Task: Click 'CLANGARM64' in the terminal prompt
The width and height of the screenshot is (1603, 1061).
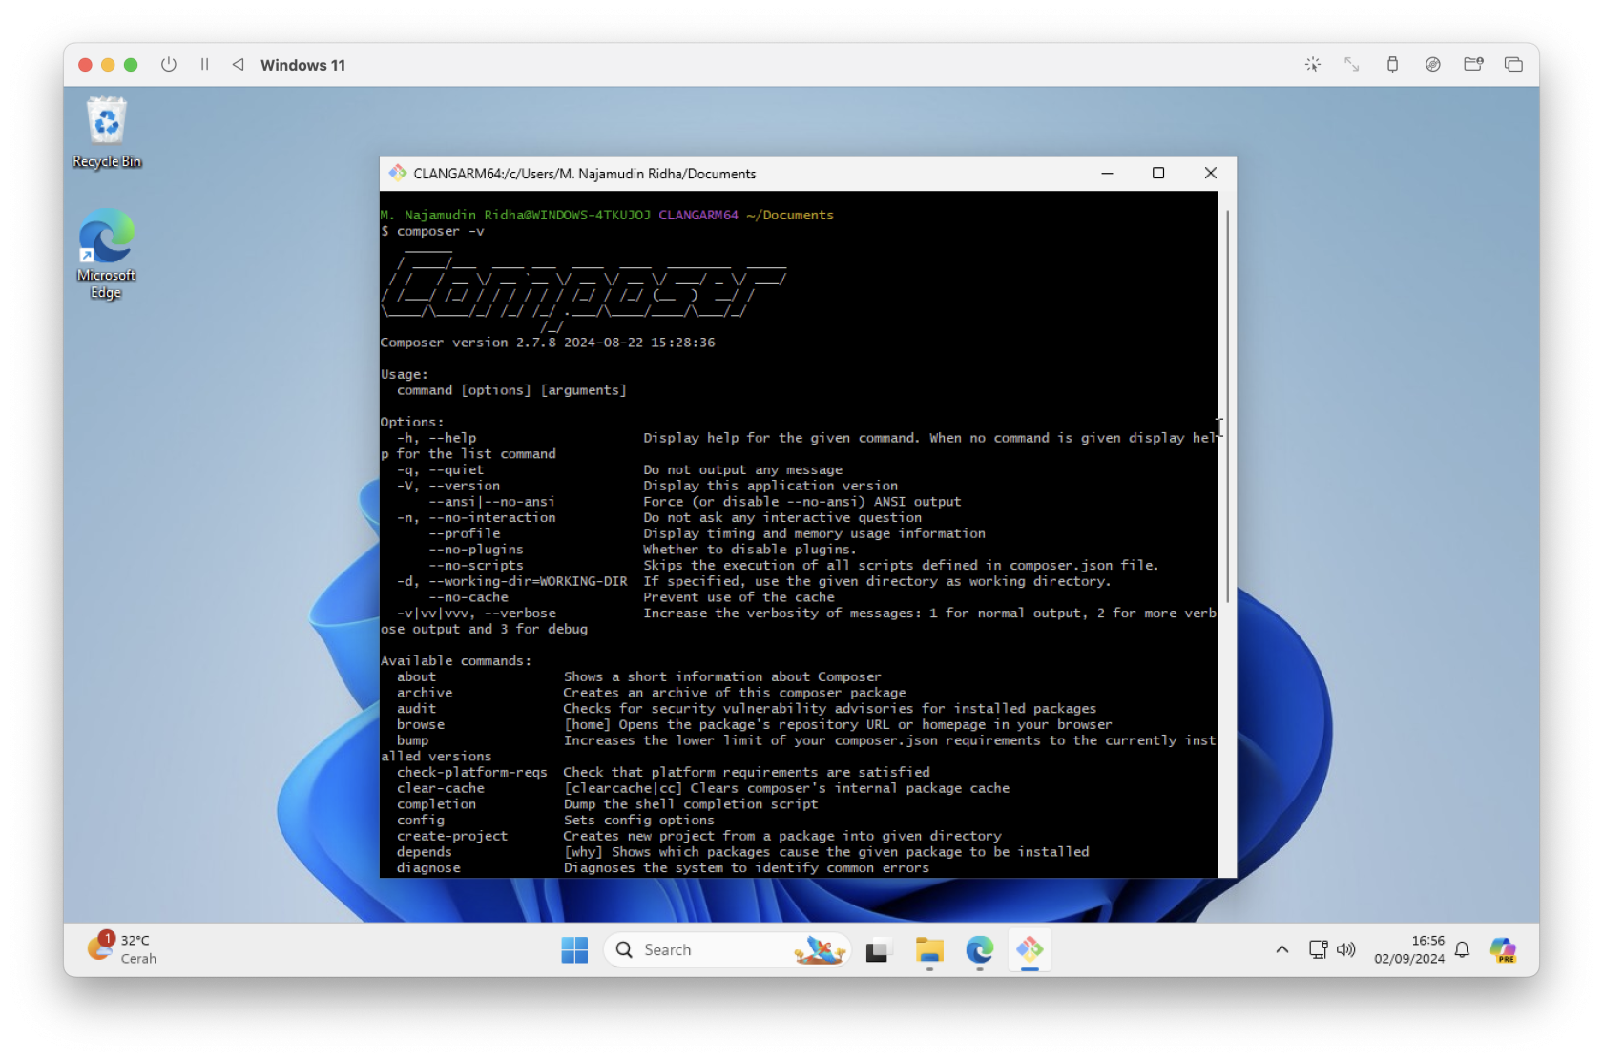Action: pyautogui.click(x=697, y=215)
